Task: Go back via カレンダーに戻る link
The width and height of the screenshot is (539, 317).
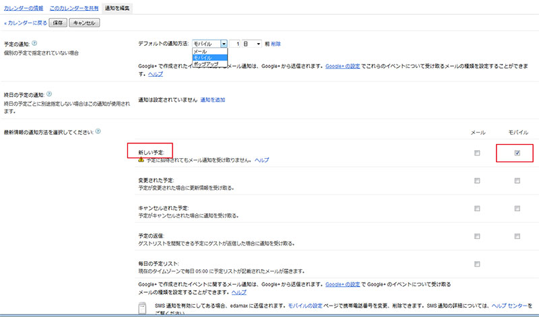Action: [x=26, y=23]
